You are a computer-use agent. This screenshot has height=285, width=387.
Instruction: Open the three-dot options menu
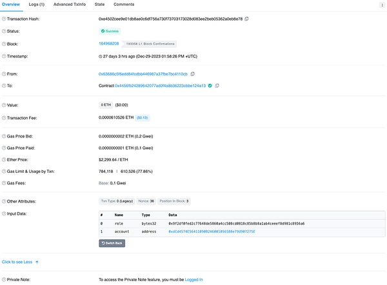382,5
